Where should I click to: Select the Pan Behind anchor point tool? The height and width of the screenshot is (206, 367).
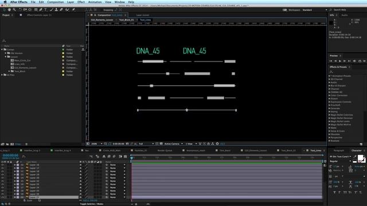click(x=30, y=10)
